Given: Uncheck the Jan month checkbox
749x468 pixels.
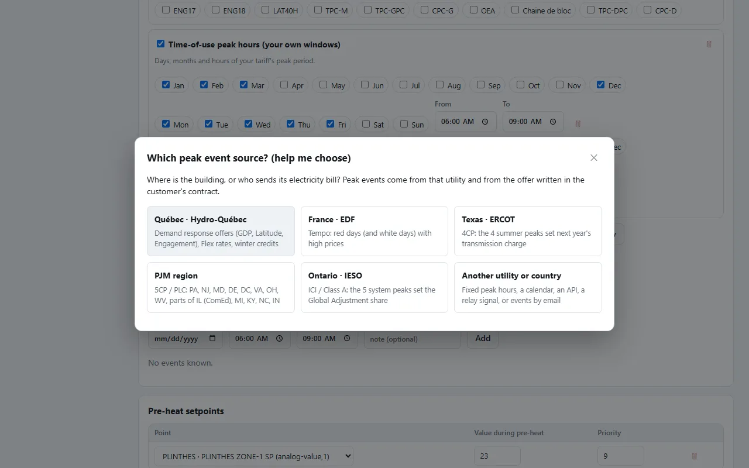Looking at the screenshot, I should (x=166, y=85).
